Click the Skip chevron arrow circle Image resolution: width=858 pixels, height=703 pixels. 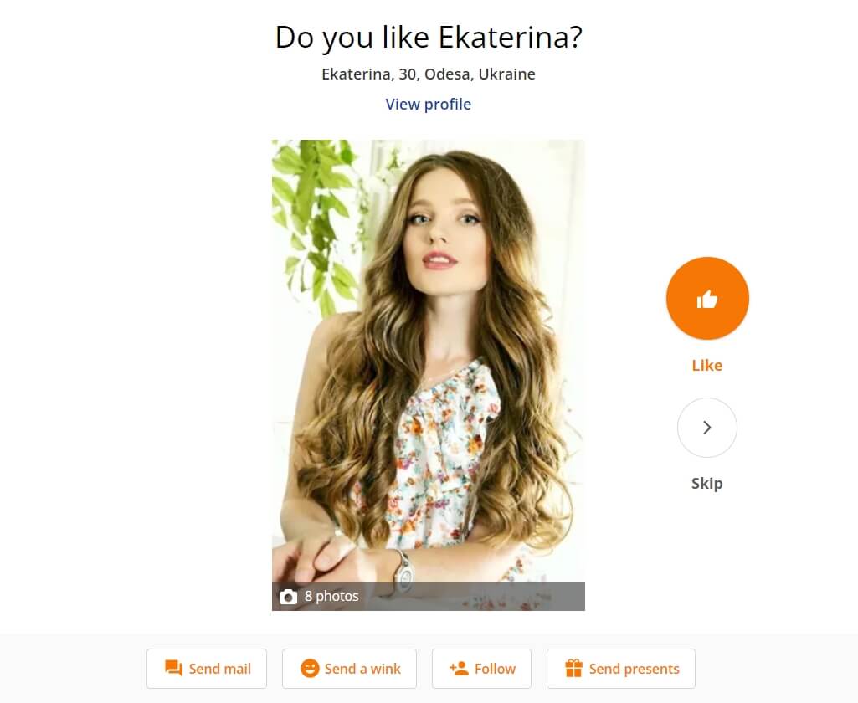pos(707,428)
